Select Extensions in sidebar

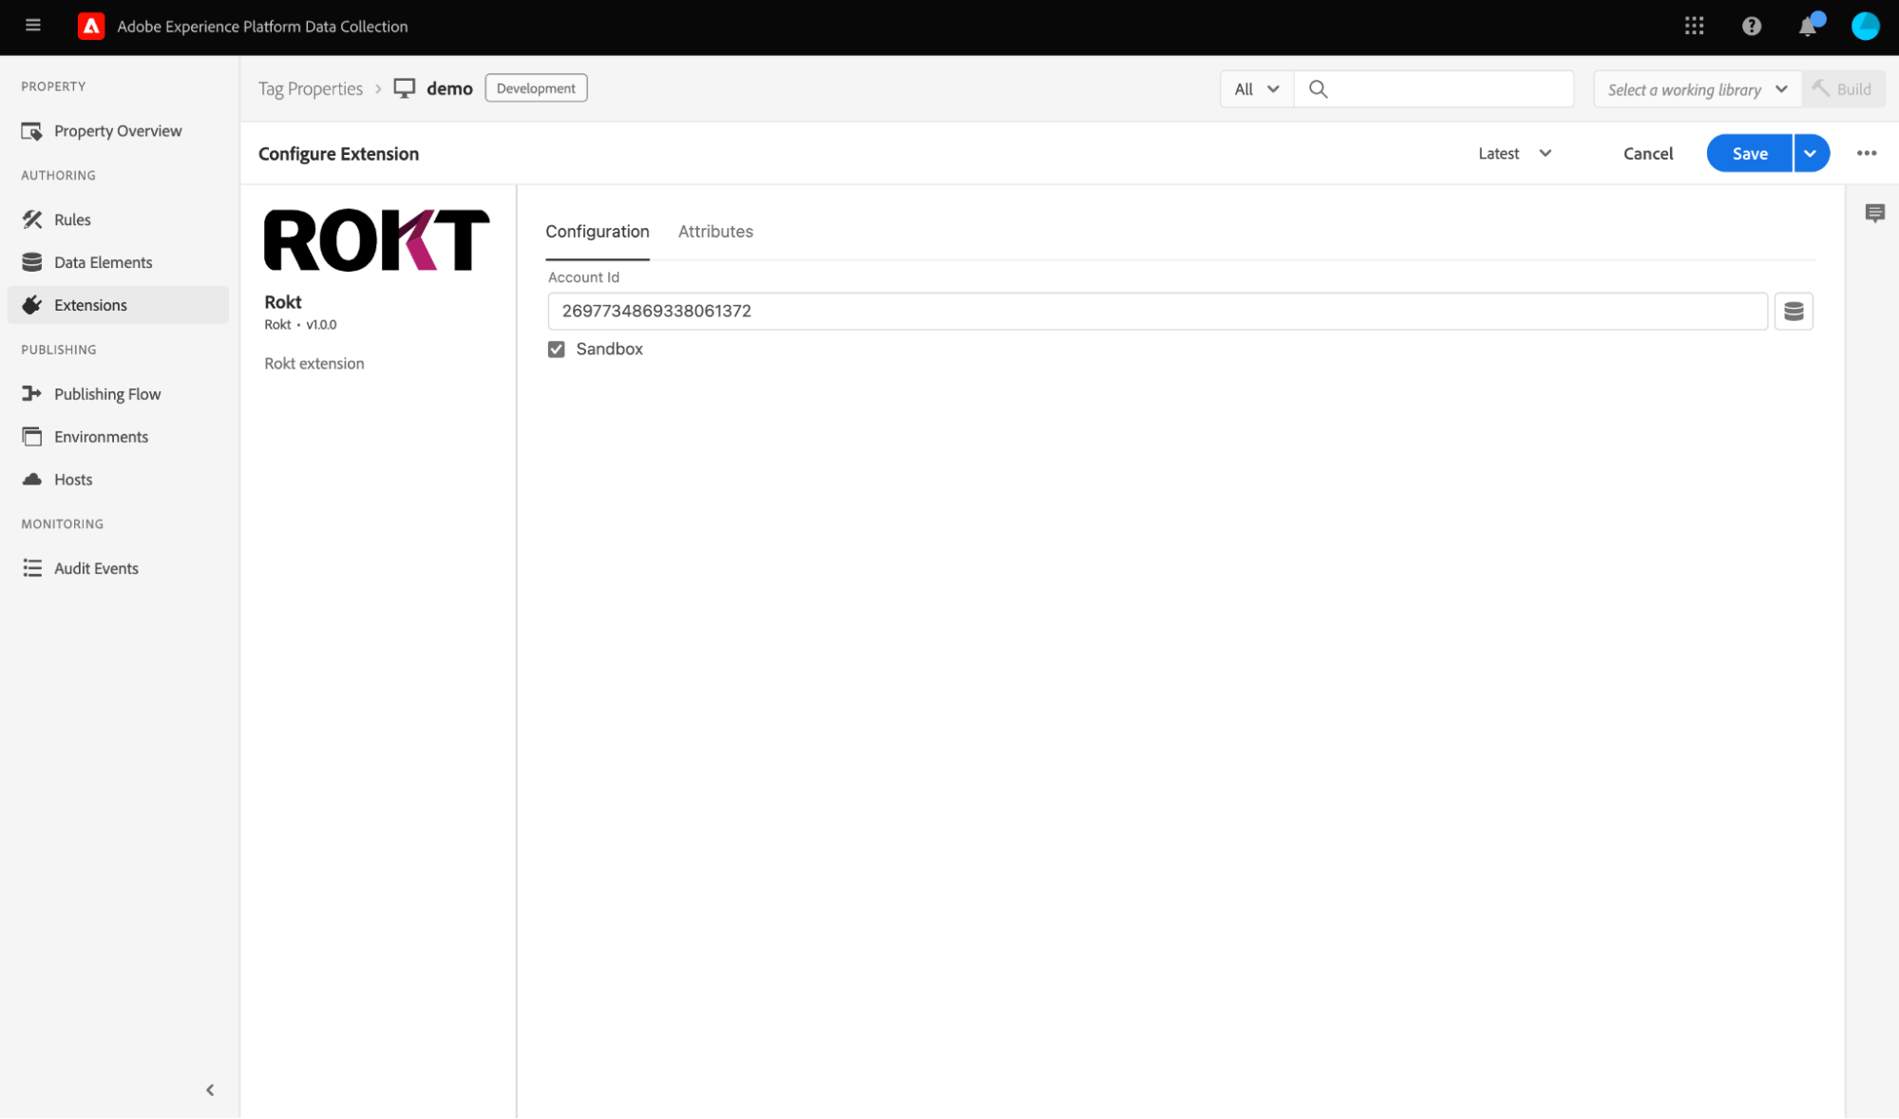(118, 305)
